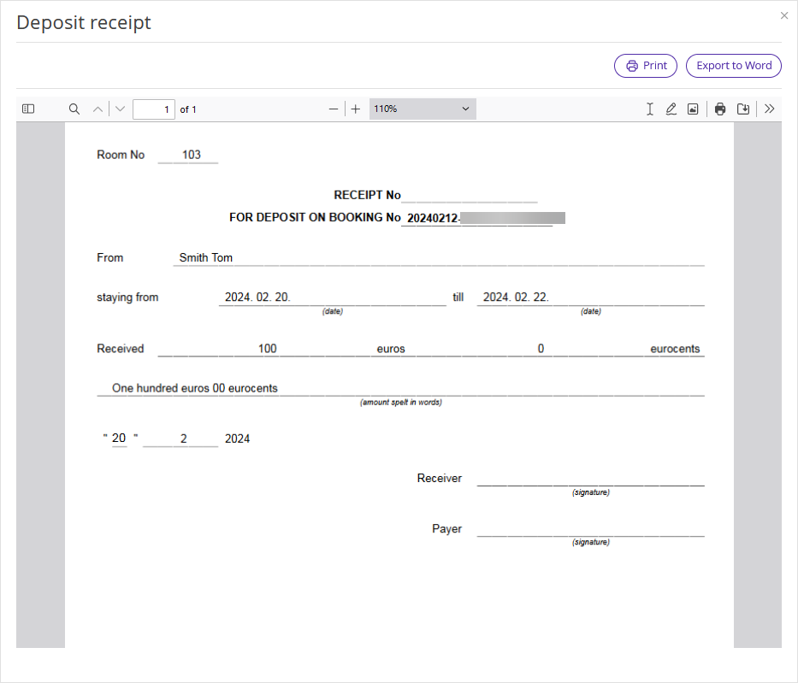Click the Receiver signature line label
This screenshot has width=798, height=683.
[440, 479]
